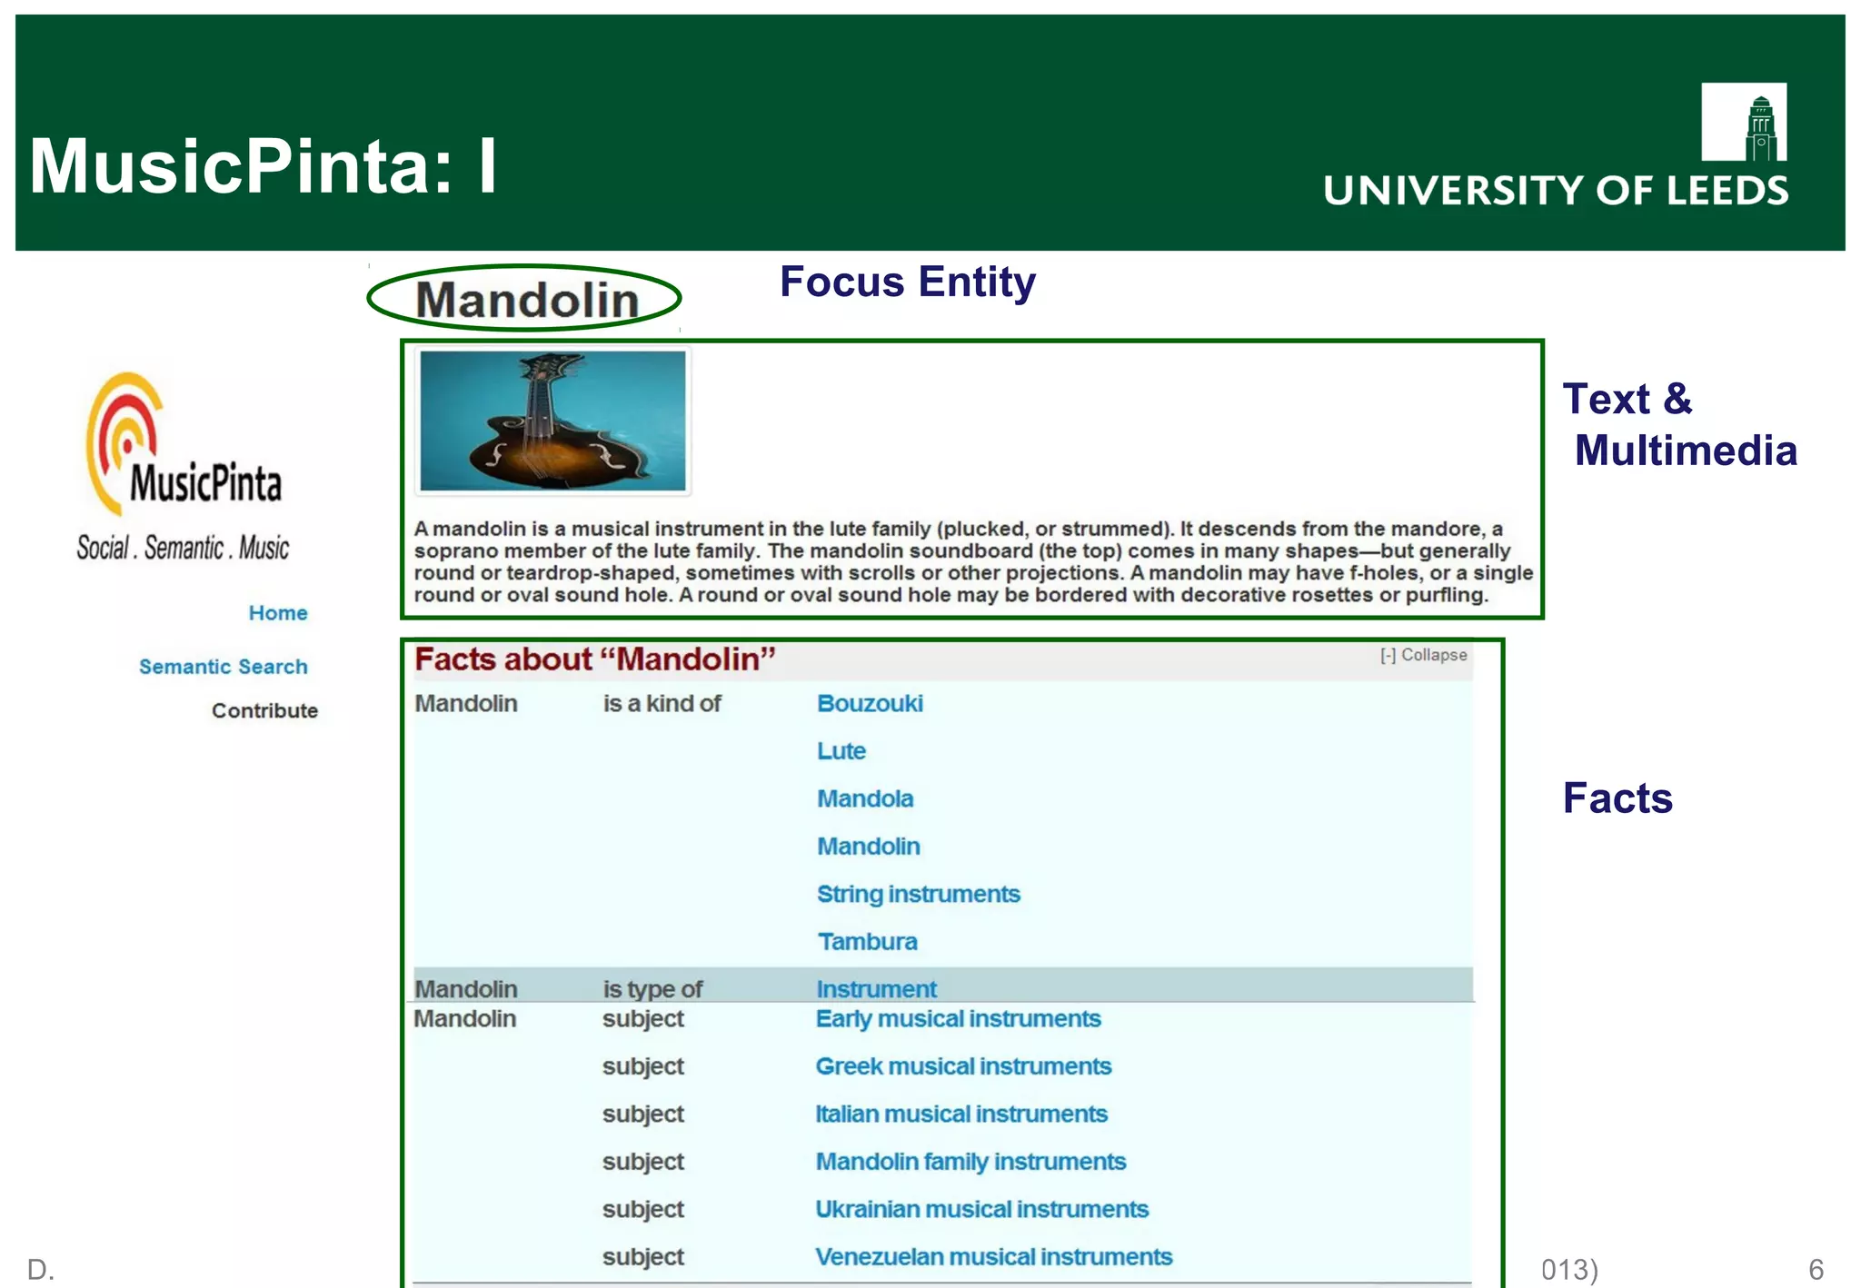
Task: Open the Lute link
Action: pos(841,751)
